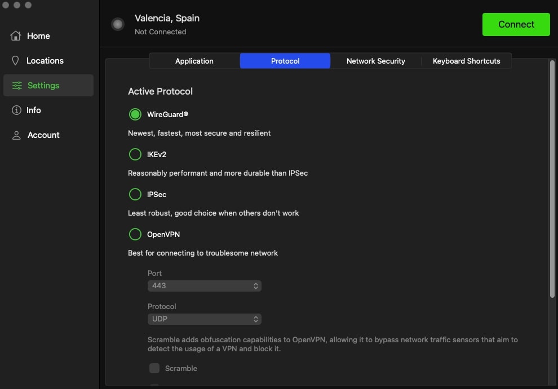Select OpenVPN as active protocol
This screenshot has width=558, height=389.
pos(135,234)
